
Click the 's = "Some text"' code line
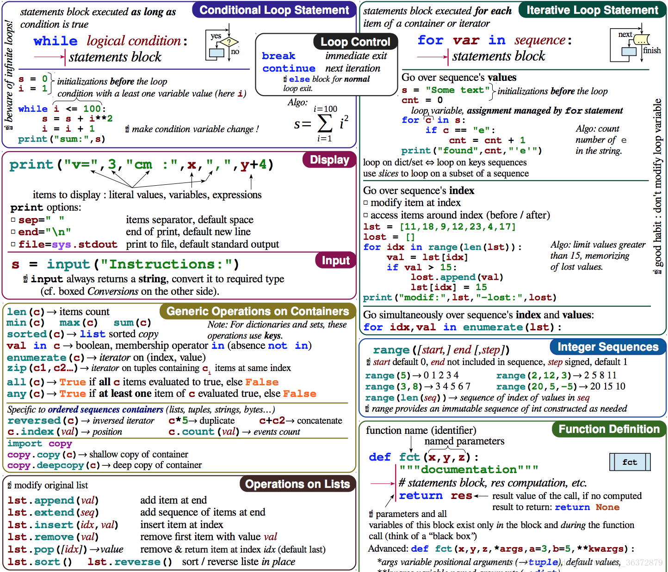(445, 90)
